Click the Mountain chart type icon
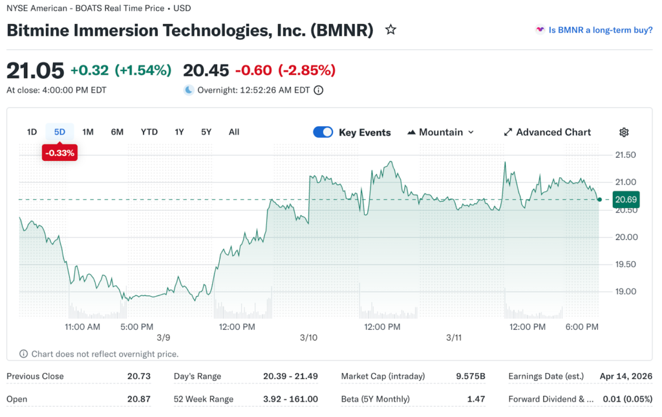This screenshot has height=417, width=662. [x=411, y=133]
